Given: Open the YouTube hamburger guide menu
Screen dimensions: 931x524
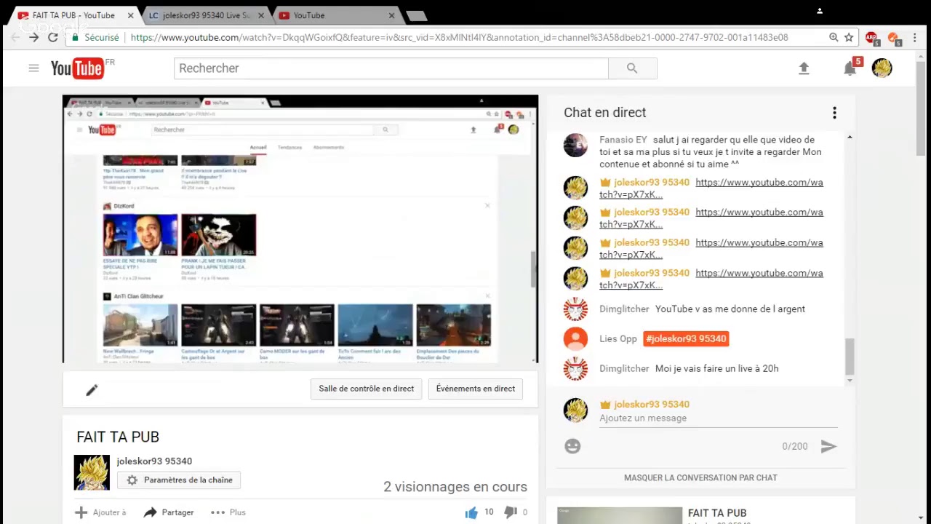Looking at the screenshot, I should click(x=33, y=68).
